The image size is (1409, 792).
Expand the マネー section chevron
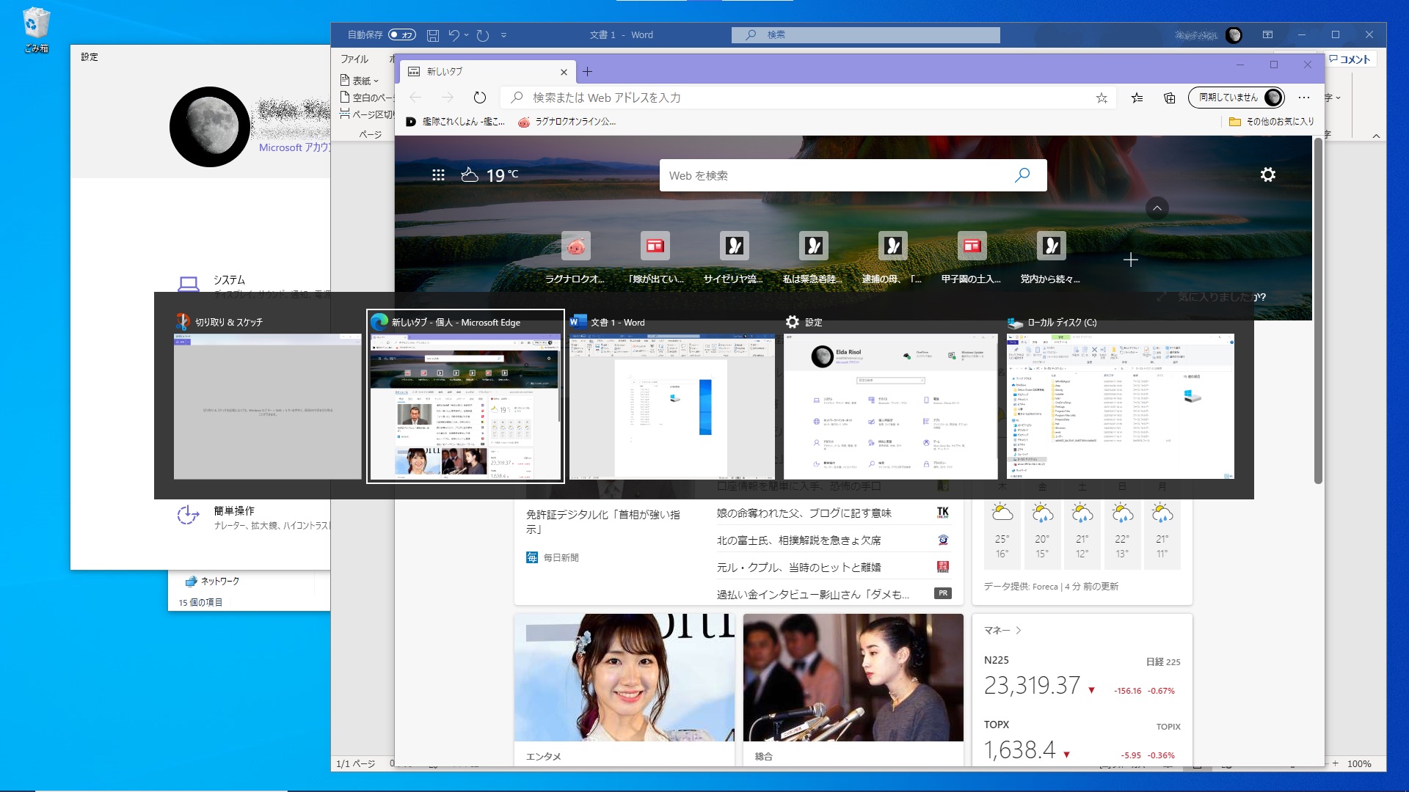tap(1019, 630)
